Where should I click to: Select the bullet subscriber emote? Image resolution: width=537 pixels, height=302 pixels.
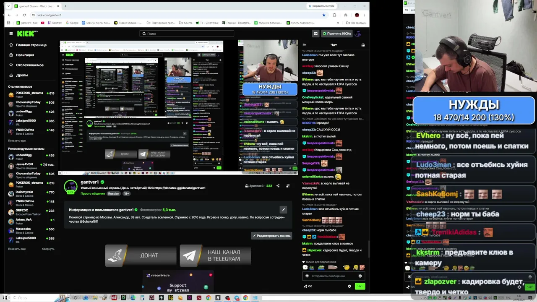[x=333, y=267]
